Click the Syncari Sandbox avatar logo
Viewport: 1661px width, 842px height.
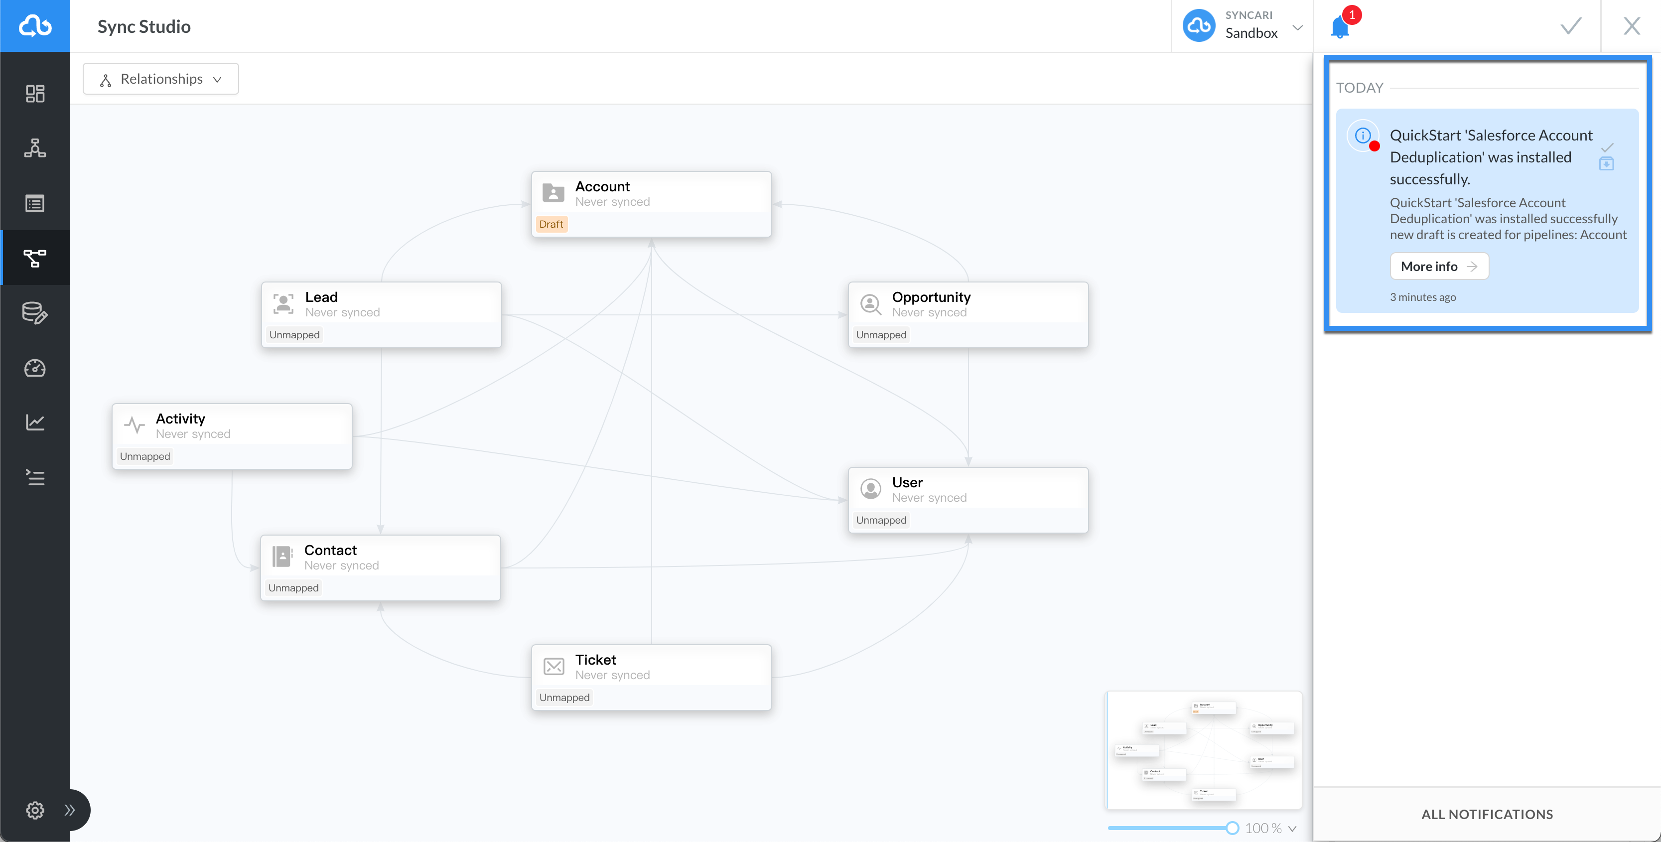click(x=1199, y=26)
